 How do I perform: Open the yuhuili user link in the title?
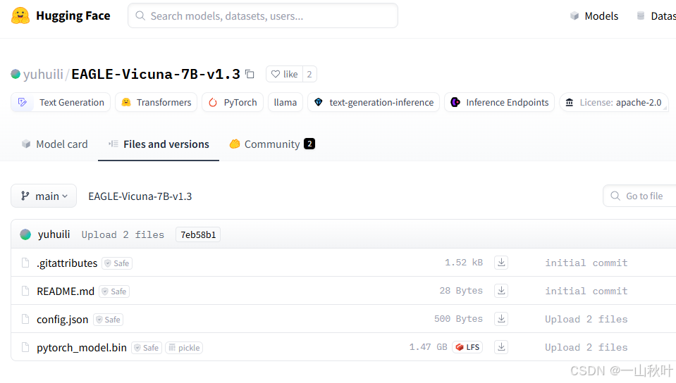[43, 74]
